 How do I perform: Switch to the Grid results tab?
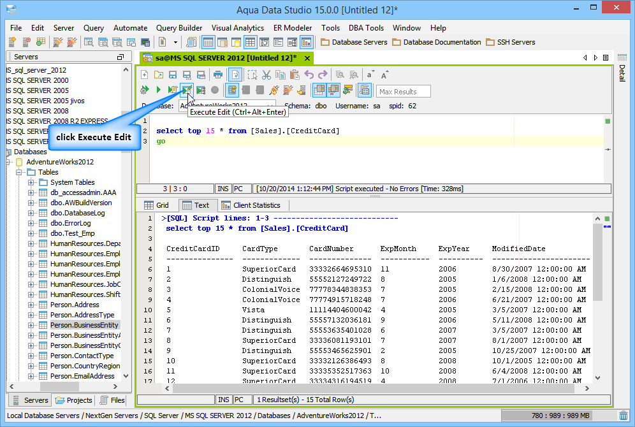point(157,205)
